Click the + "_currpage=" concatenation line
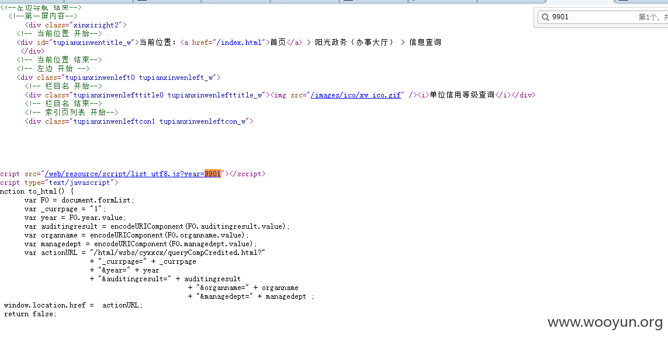The image size is (668, 339). coord(143,261)
